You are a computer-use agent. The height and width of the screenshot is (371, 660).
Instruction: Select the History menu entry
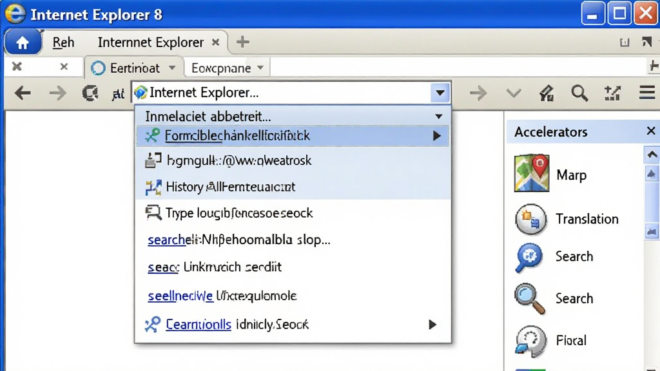coord(293,187)
